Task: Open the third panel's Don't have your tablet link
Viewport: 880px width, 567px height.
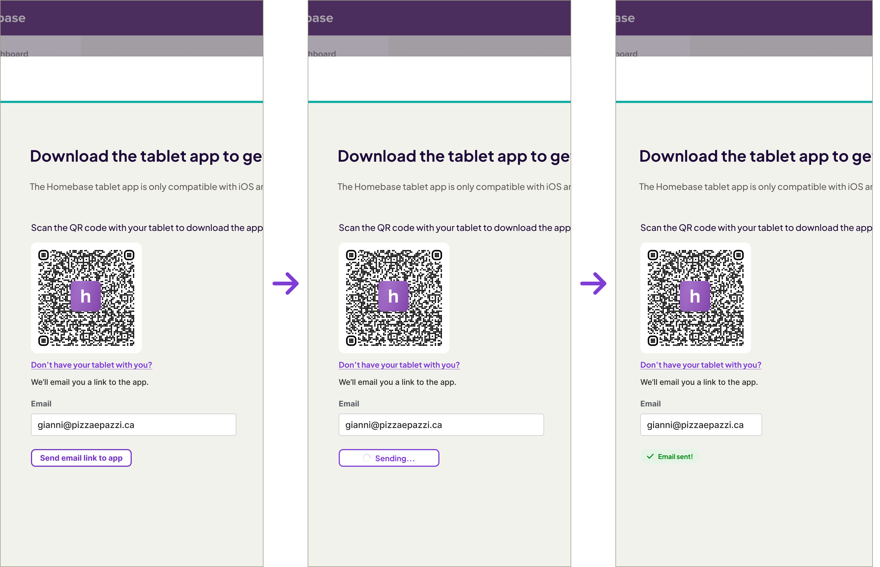Action: pyautogui.click(x=700, y=365)
